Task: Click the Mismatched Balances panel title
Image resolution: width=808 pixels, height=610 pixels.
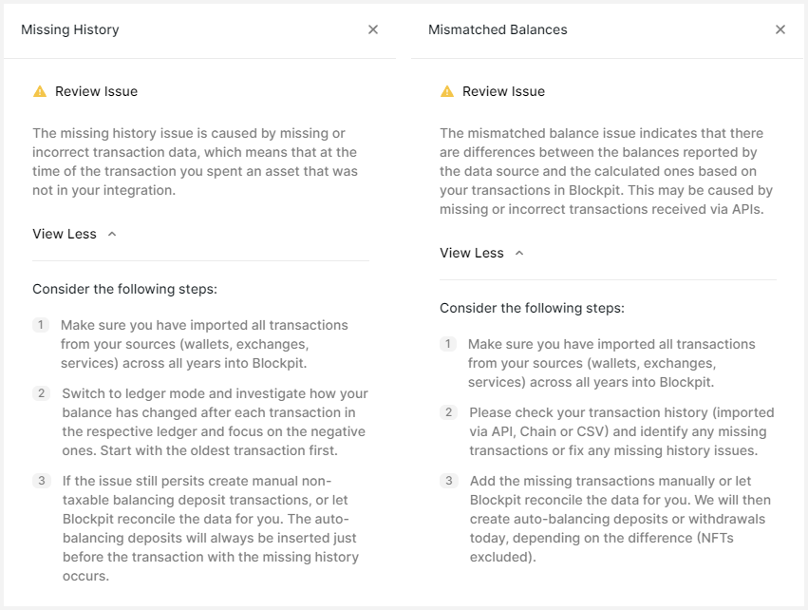Action: tap(498, 29)
